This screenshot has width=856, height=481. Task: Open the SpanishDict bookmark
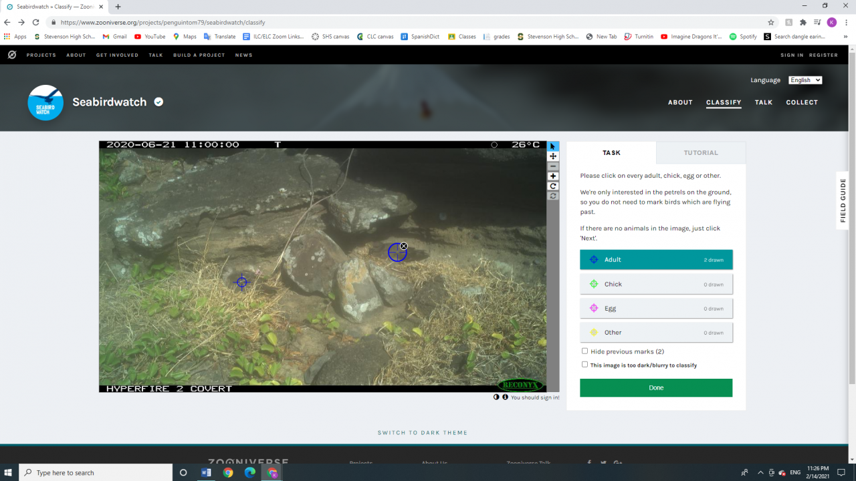pyautogui.click(x=420, y=37)
